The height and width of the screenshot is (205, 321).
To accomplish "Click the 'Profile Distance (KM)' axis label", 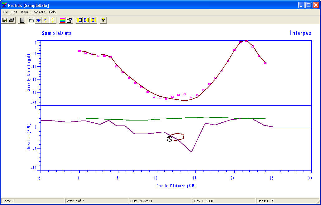I will point(176,186).
